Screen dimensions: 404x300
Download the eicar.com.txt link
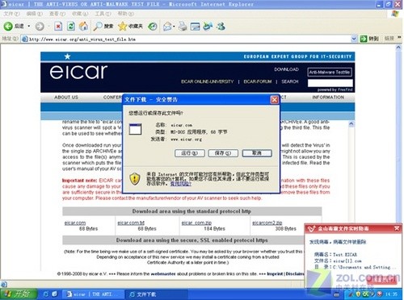[131, 223]
